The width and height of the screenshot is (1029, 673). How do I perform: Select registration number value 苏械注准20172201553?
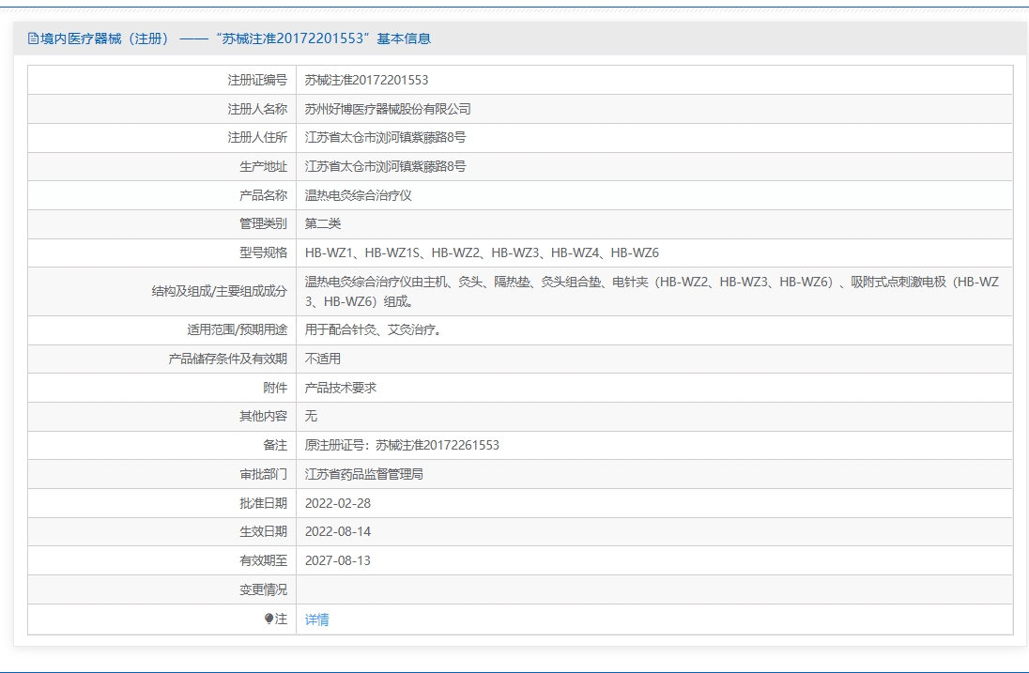366,80
